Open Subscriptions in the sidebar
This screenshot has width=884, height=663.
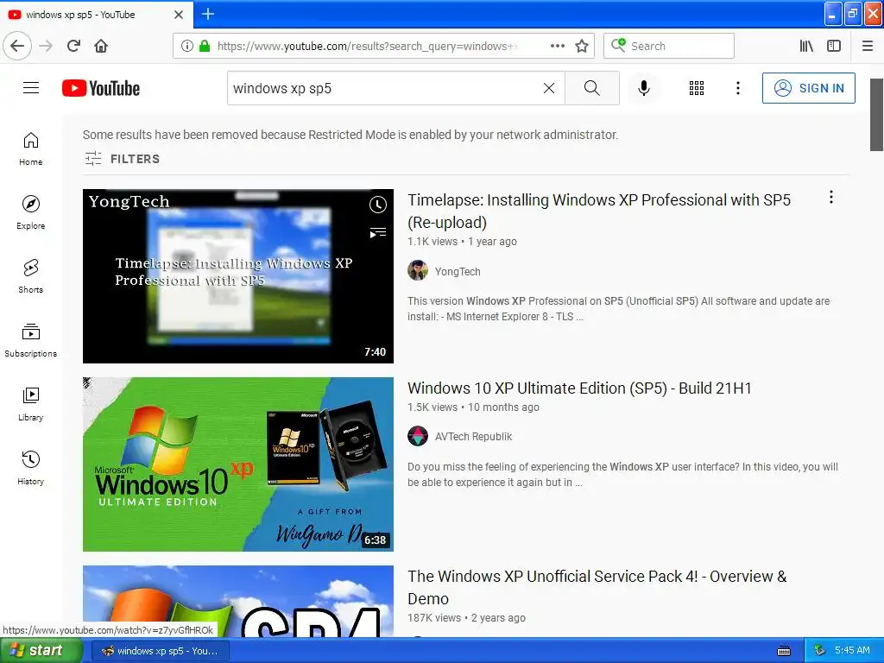pyautogui.click(x=30, y=340)
